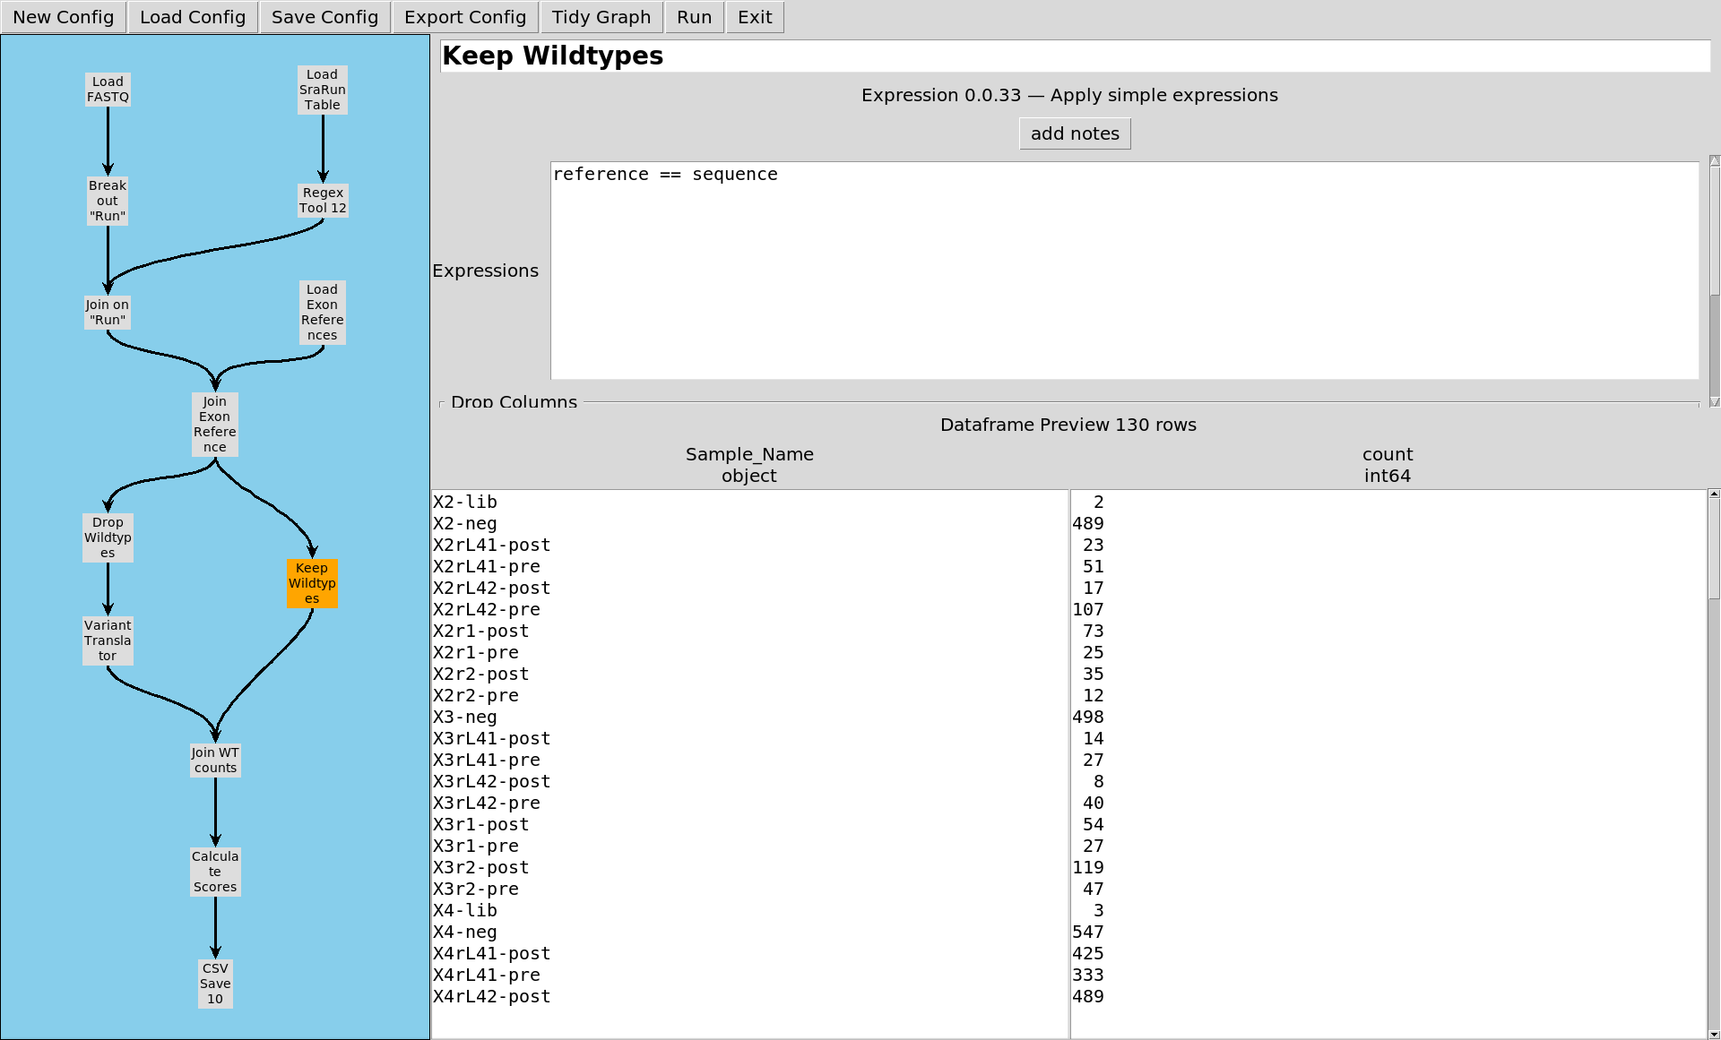Select the Join Exon Reference node
Viewport: 1721px width, 1040px height.
click(x=215, y=425)
